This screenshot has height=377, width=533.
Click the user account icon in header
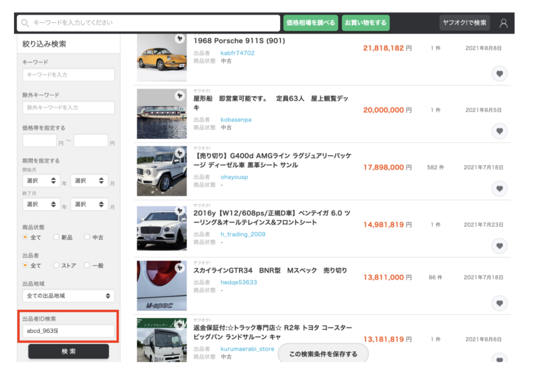[503, 23]
